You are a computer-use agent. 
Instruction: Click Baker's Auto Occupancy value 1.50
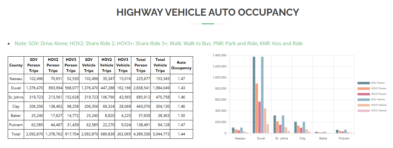pos(181,116)
